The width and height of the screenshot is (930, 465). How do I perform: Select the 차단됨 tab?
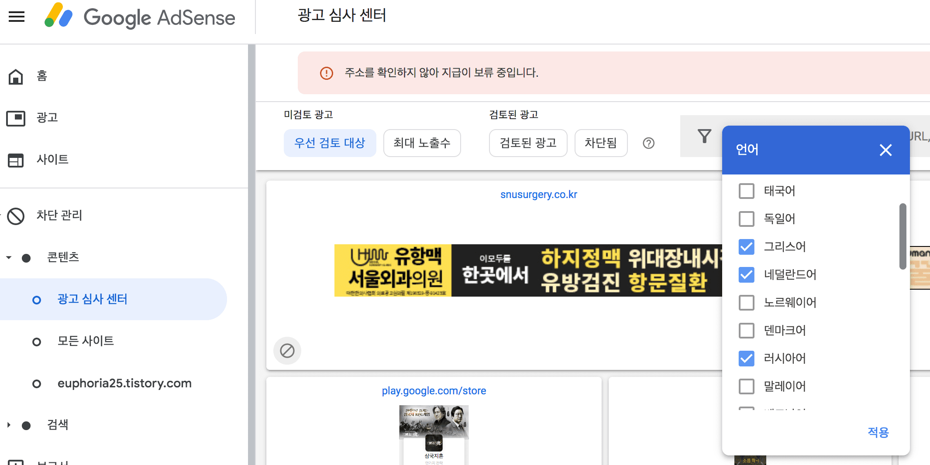(x=601, y=143)
